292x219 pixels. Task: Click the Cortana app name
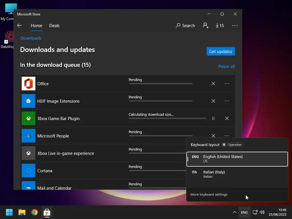(x=45, y=171)
